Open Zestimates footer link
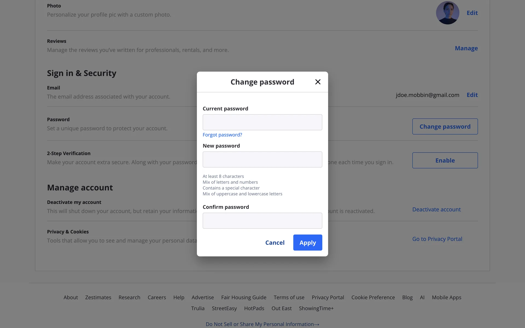Screen dimensions: 525x328 [x=98, y=297]
